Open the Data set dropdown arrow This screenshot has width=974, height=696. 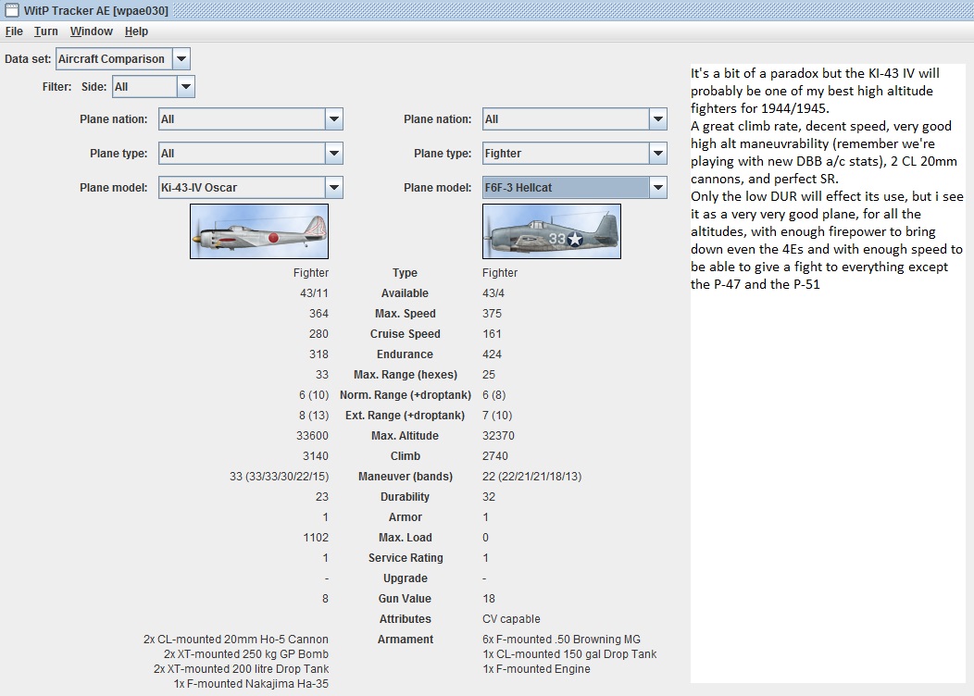181,59
